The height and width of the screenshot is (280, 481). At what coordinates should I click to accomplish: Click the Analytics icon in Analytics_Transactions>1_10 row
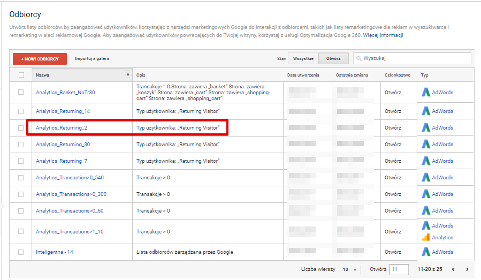426,237
